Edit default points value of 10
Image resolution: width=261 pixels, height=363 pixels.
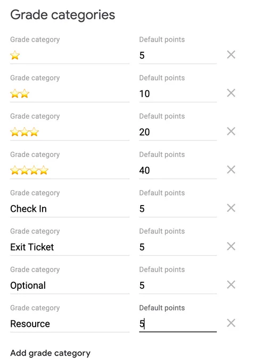point(178,94)
